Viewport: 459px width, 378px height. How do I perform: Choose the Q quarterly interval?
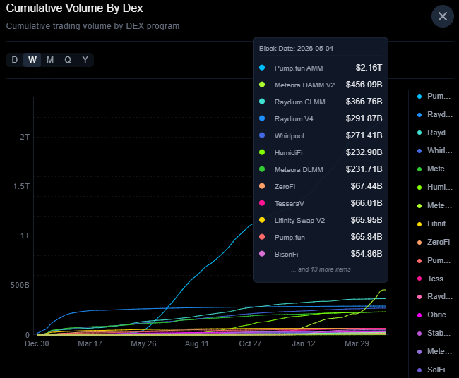[68, 60]
